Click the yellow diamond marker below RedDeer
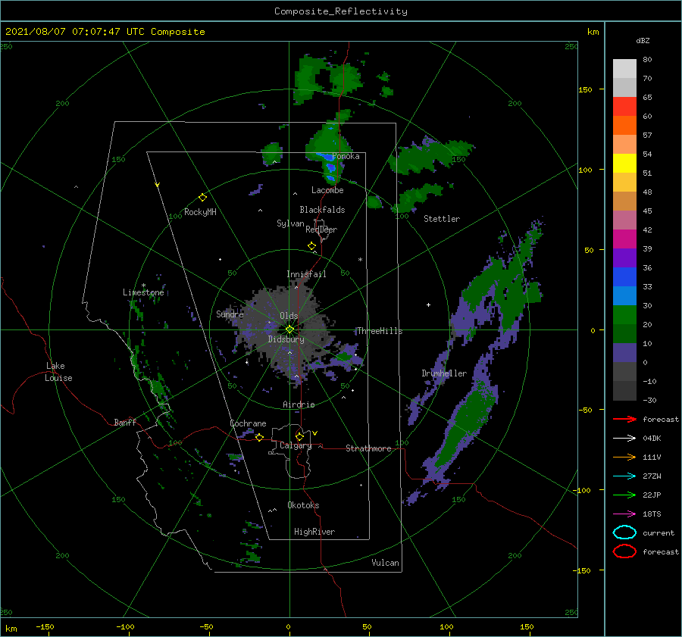The width and height of the screenshot is (682, 637). coord(311,246)
